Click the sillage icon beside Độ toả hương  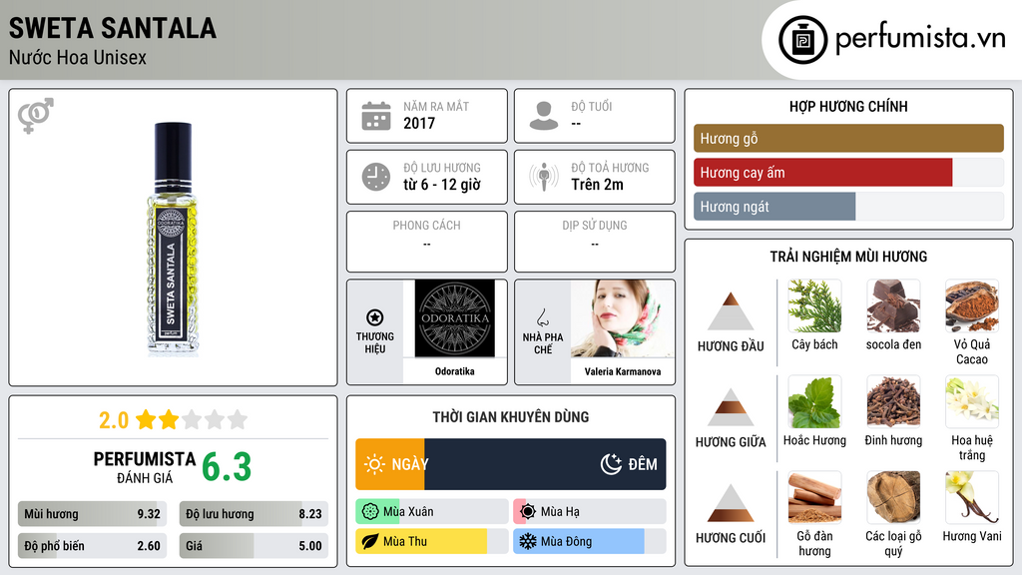point(544,177)
